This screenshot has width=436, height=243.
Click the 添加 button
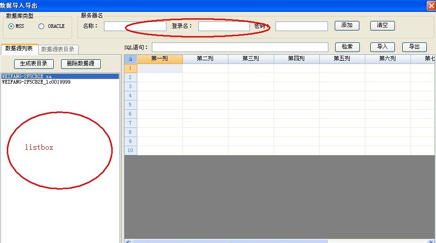click(347, 26)
